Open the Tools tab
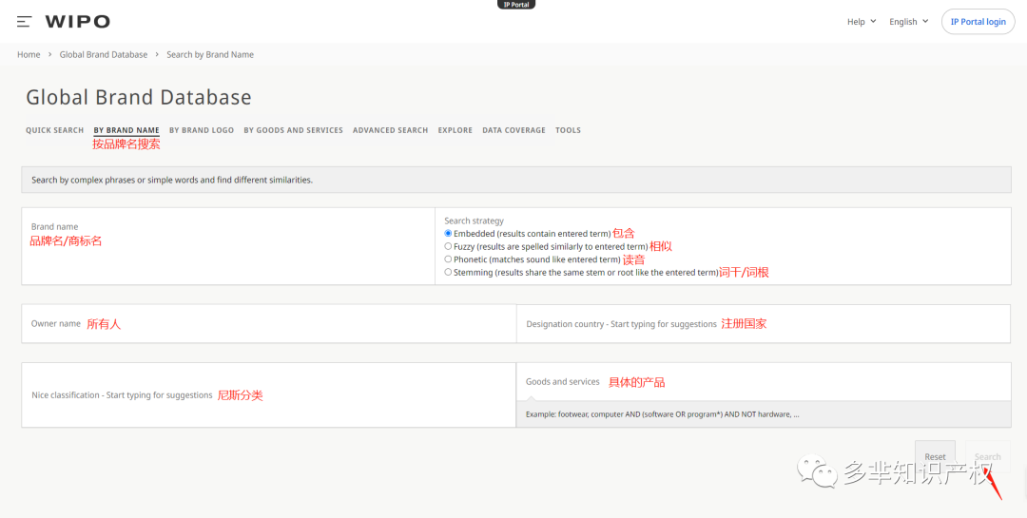Image resolution: width=1027 pixels, height=518 pixels. pos(568,130)
